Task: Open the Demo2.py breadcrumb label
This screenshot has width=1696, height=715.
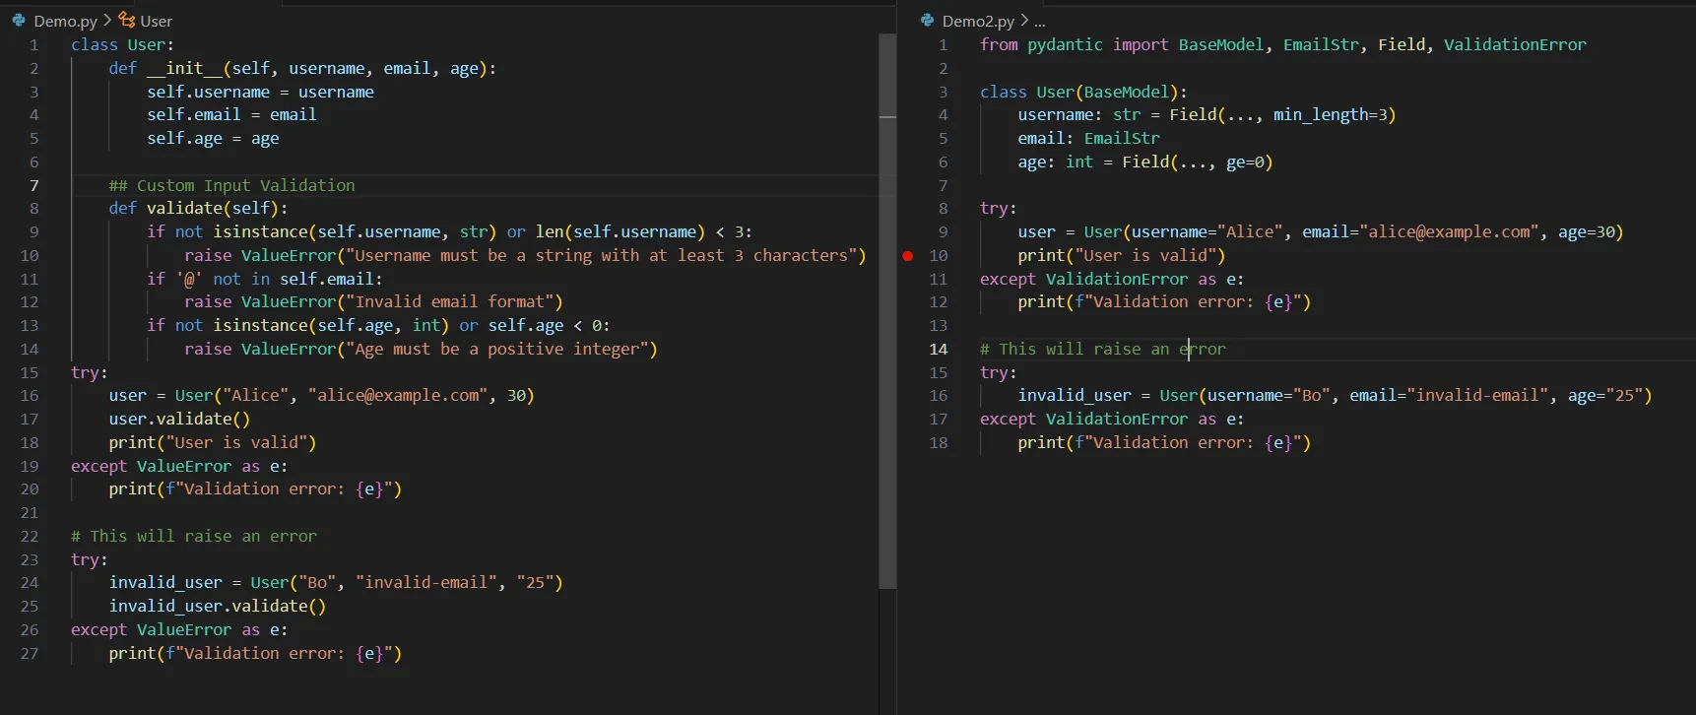Action: point(978,21)
